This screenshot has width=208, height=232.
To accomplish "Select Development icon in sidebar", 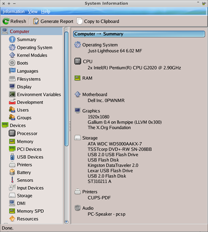I will tap(12, 102).
